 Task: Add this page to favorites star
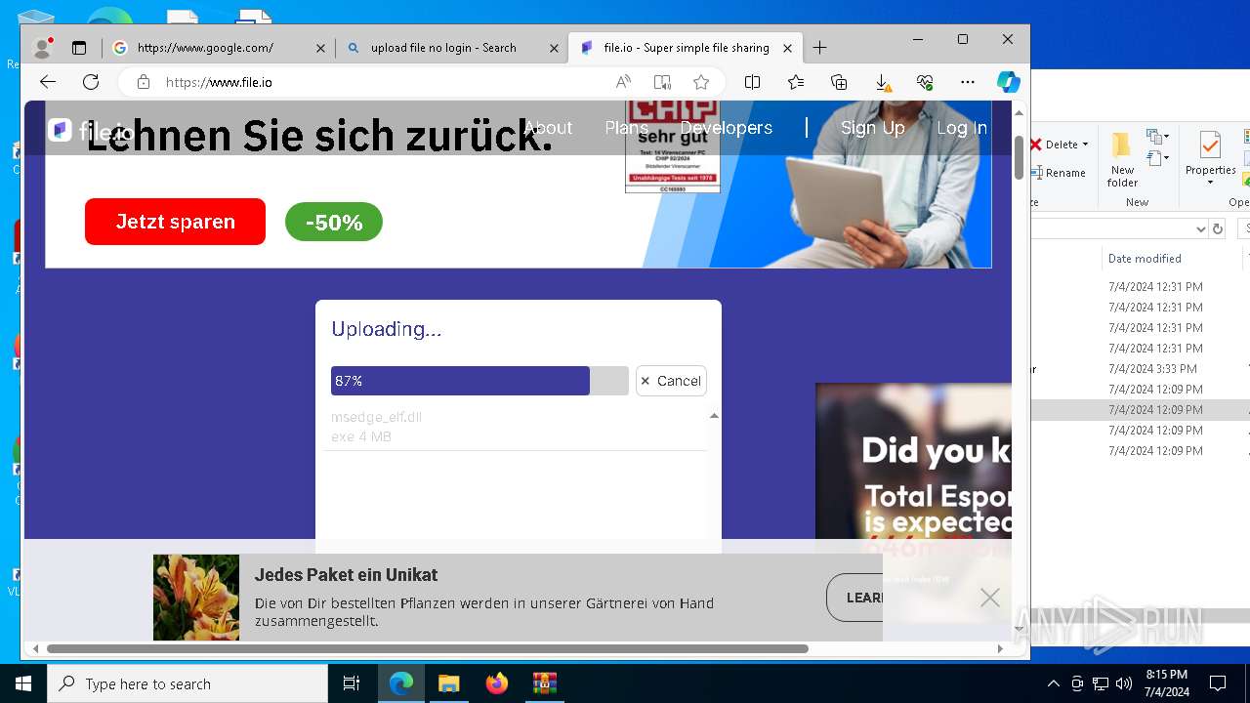tap(701, 82)
